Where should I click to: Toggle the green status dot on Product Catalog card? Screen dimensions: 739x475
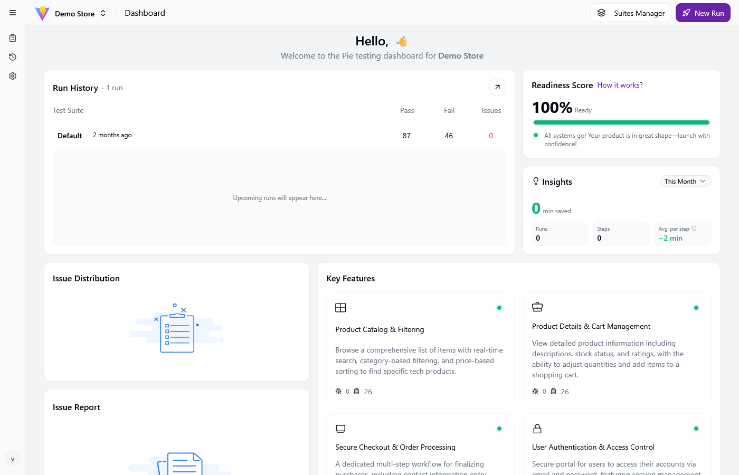(x=499, y=307)
